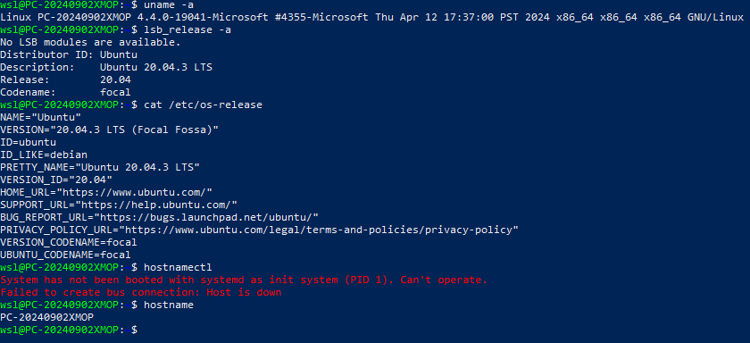Click the 'Failed to create bus connection' line

click(x=141, y=292)
